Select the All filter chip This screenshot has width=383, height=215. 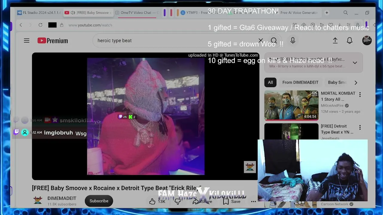pyautogui.click(x=270, y=82)
